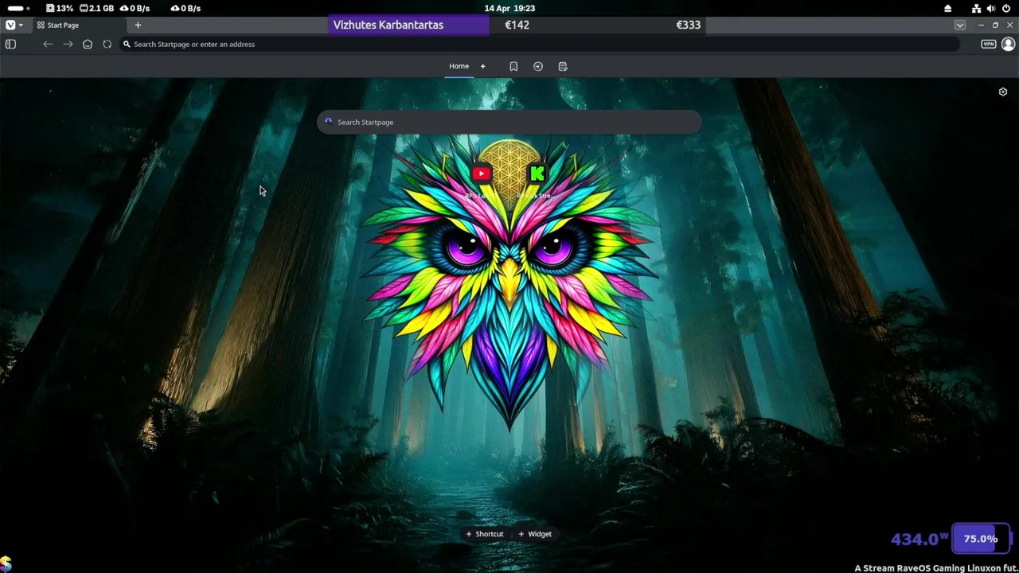Click the Startpage search engine icon
The width and height of the screenshot is (1019, 573).
328,122
